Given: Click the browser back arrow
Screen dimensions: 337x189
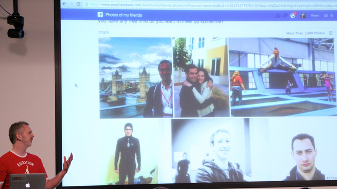Looking at the screenshot, I should (x=64, y=4).
